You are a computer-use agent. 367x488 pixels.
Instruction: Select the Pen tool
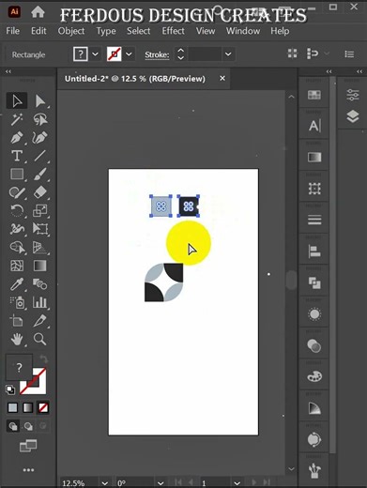pyautogui.click(x=17, y=138)
